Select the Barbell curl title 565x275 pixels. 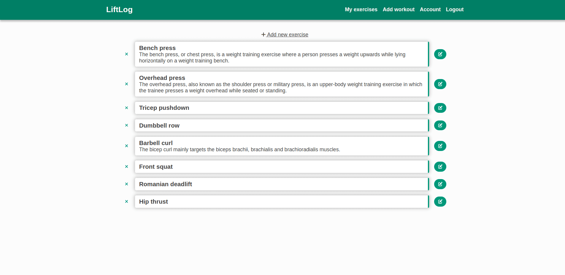click(x=156, y=143)
